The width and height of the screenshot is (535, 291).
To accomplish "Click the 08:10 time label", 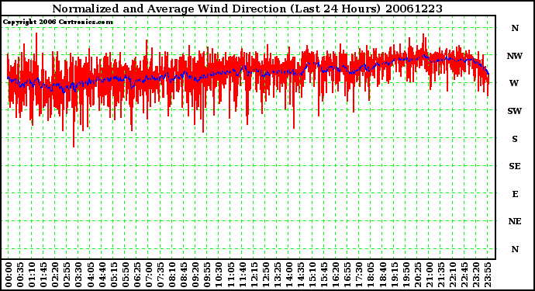I will 172,275.
